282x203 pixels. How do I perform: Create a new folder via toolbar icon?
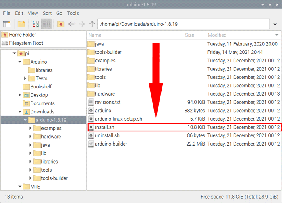pyautogui.click(x=21, y=24)
